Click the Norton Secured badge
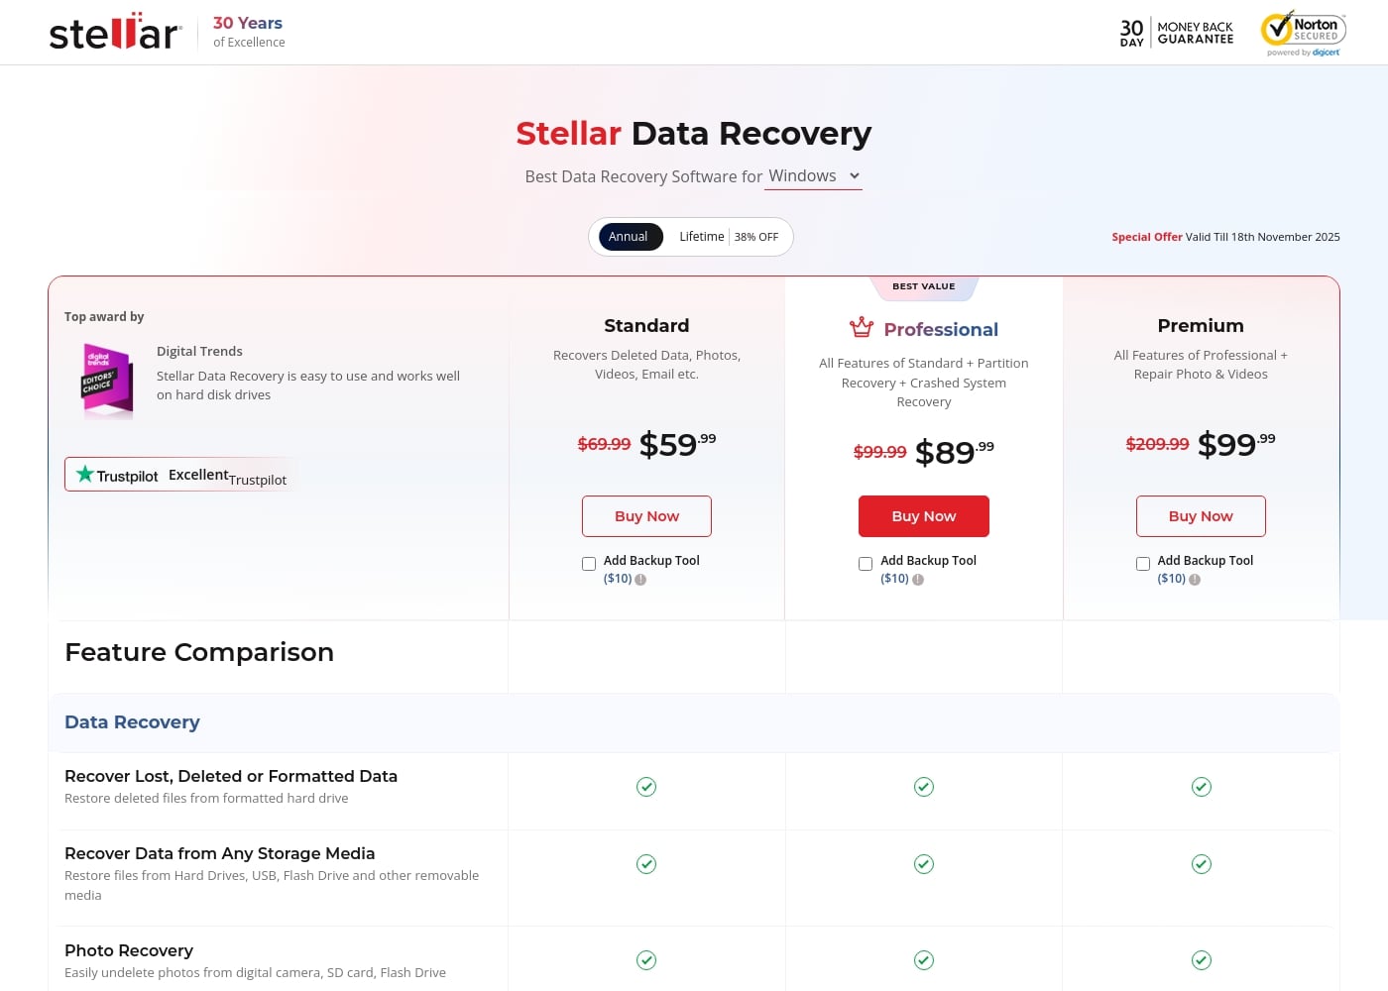The image size is (1388, 991). coord(1304,34)
